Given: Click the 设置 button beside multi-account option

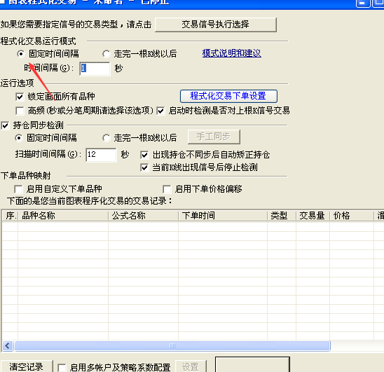Looking at the screenshot, I should 191,366.
